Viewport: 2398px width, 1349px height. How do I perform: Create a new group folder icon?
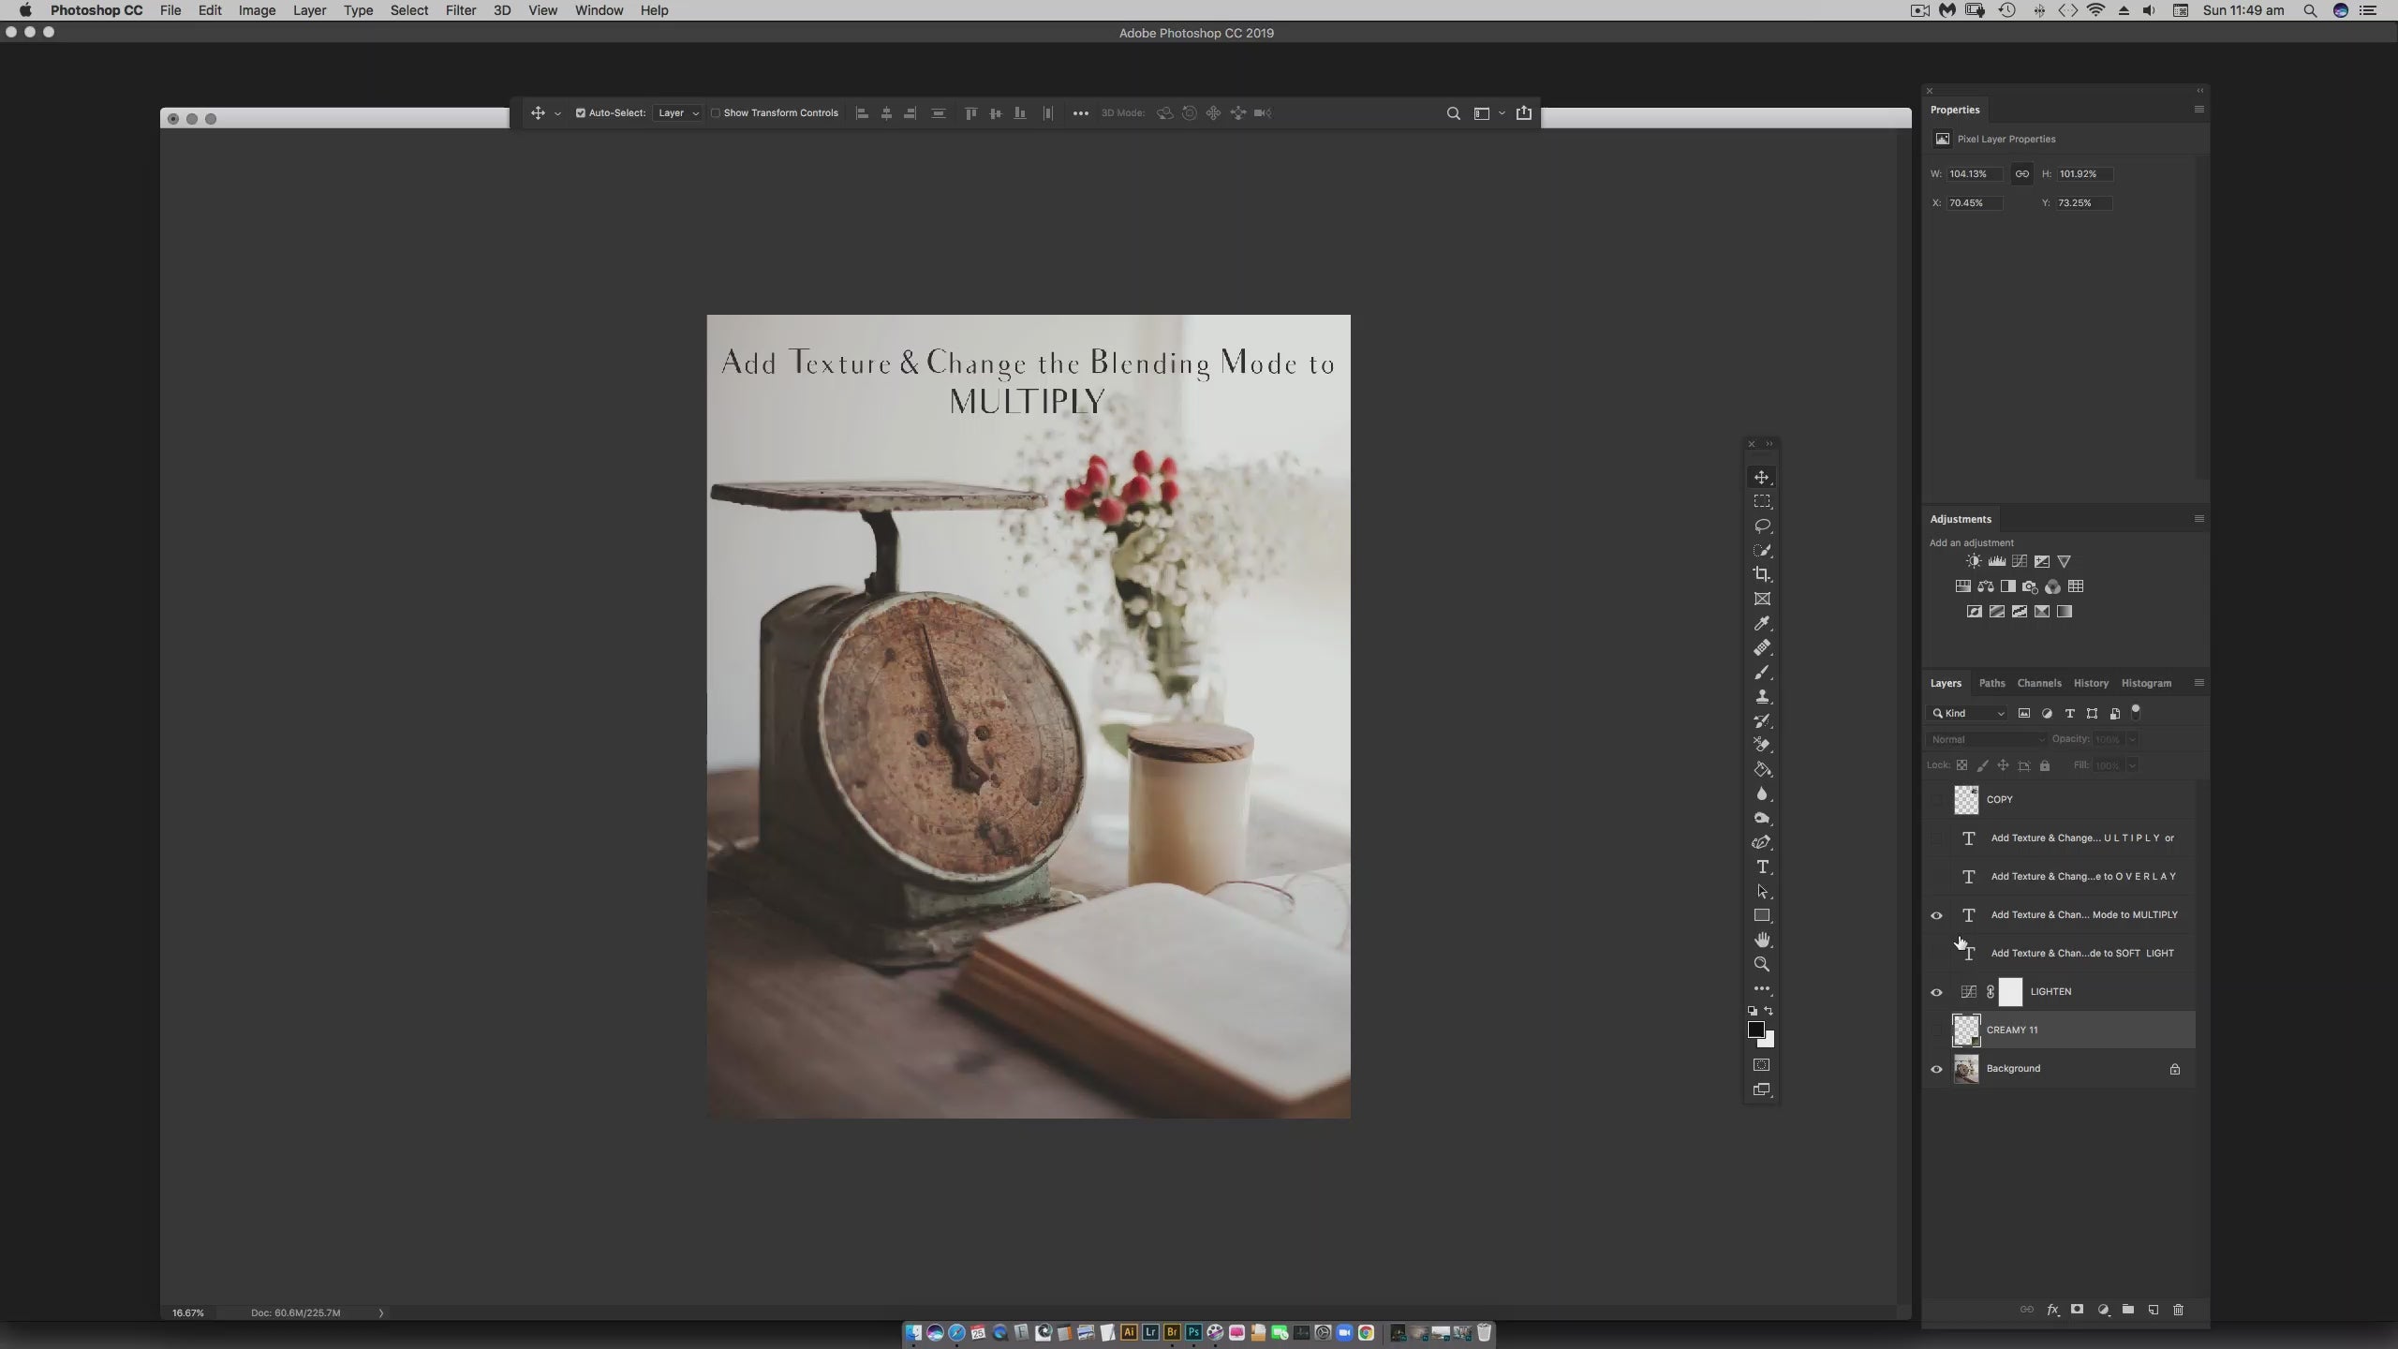[x=2128, y=1310]
